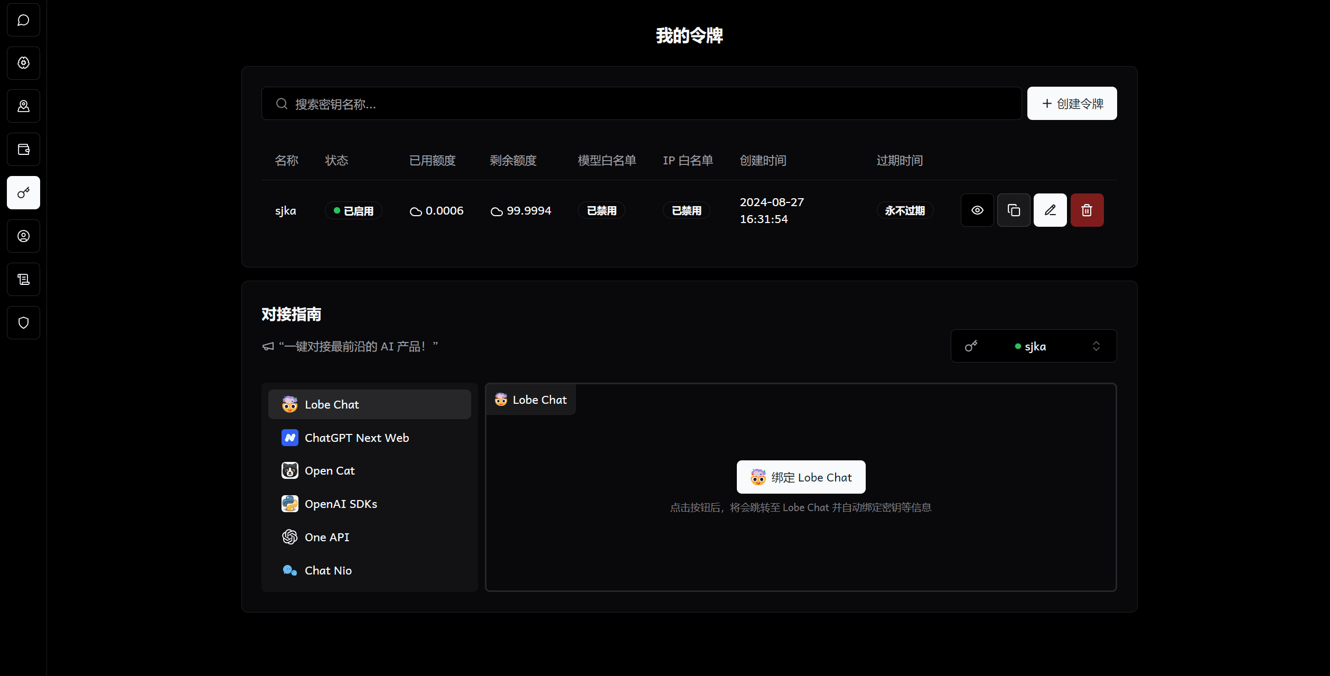Click the copy icon for sjka token
Screen dimensions: 1330x676
(x=1014, y=209)
